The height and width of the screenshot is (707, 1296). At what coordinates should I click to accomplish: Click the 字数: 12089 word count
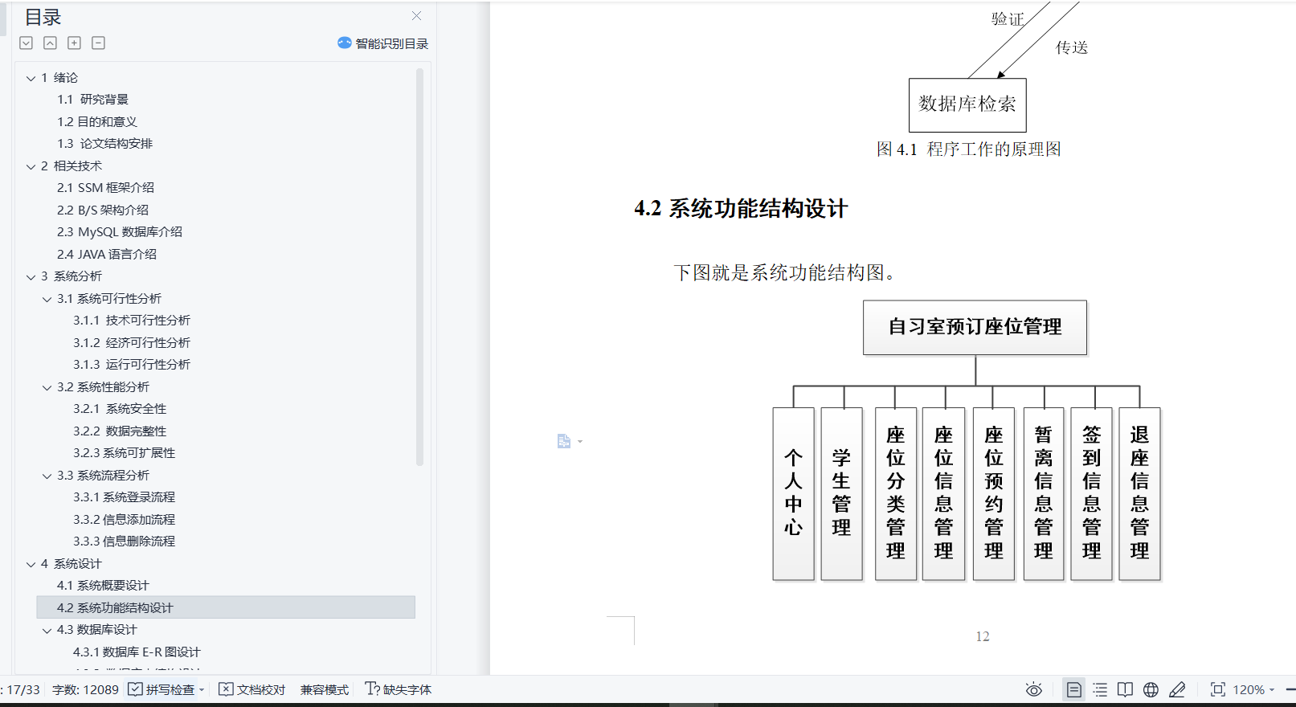85,689
